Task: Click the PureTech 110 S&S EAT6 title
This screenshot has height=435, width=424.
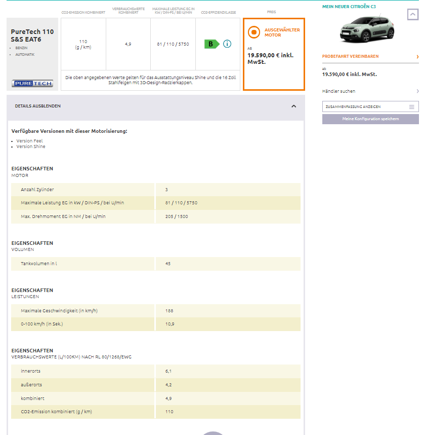Action: [32, 35]
